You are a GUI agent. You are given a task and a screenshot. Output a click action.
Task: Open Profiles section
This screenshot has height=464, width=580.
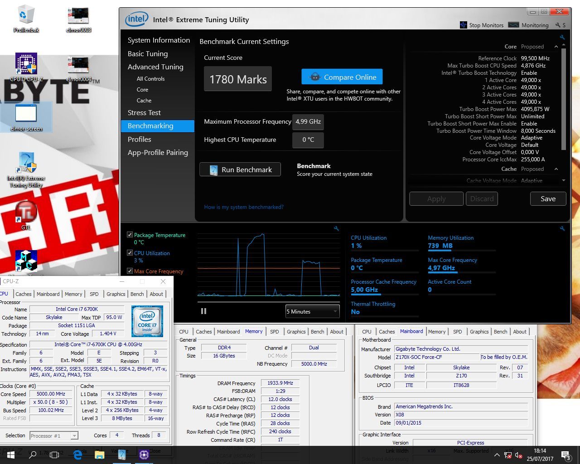pyautogui.click(x=139, y=139)
